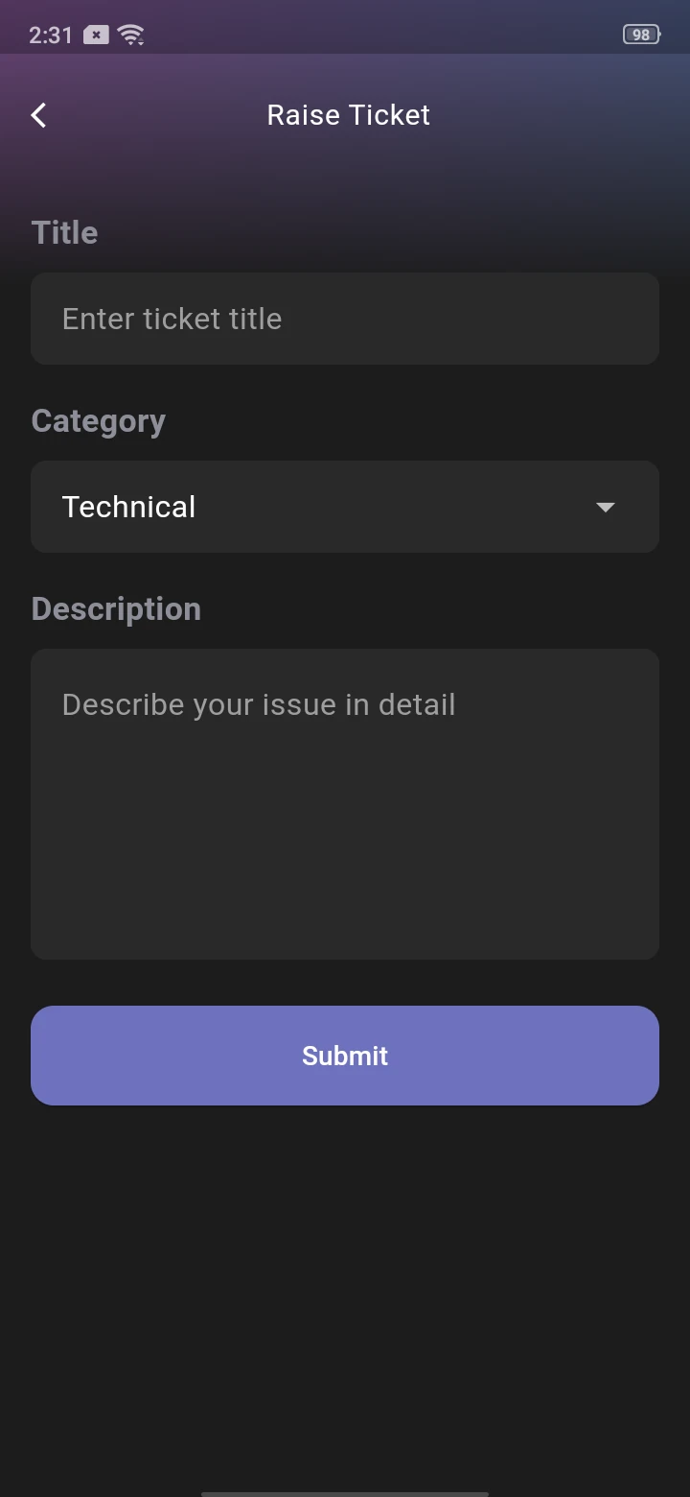Click the 2:31 clock in status bar
The width and height of the screenshot is (690, 1497).
(50, 36)
